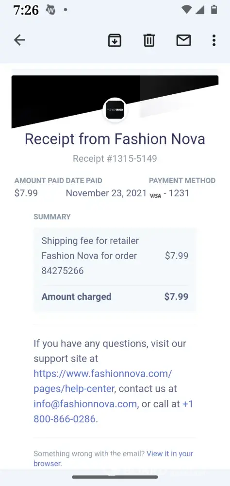This screenshot has height=486, width=230.
Task: Open the three-dot overflow menu
Action: [214, 40]
